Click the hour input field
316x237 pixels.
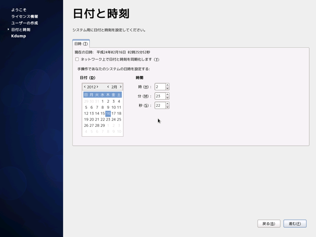tap(160, 87)
